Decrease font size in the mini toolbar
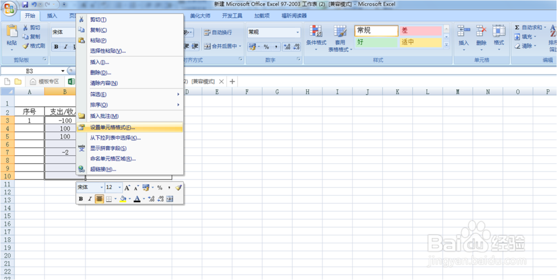The image size is (557, 280). coord(136,188)
